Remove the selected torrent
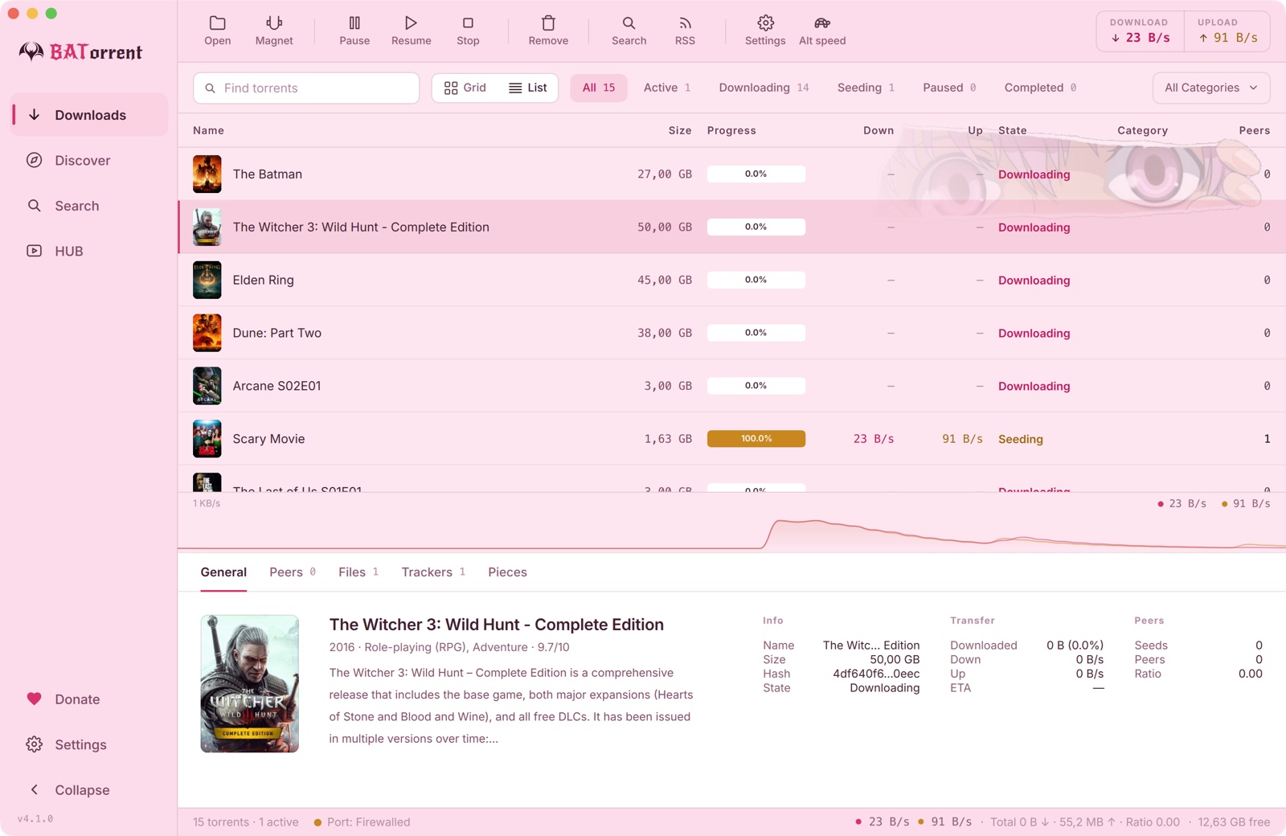Screen dimensions: 1286x836 click(548, 31)
